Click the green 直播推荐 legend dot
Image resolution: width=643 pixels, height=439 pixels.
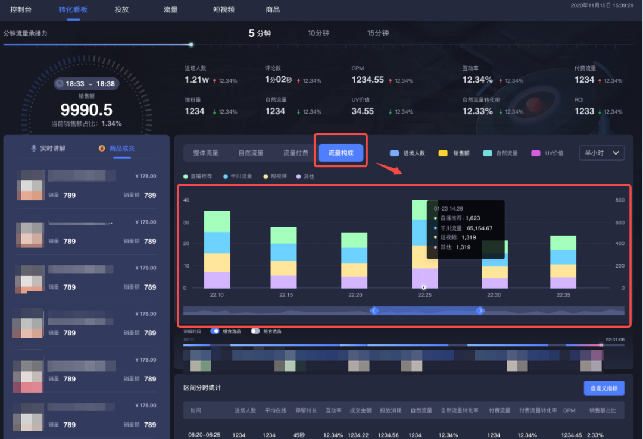click(186, 177)
